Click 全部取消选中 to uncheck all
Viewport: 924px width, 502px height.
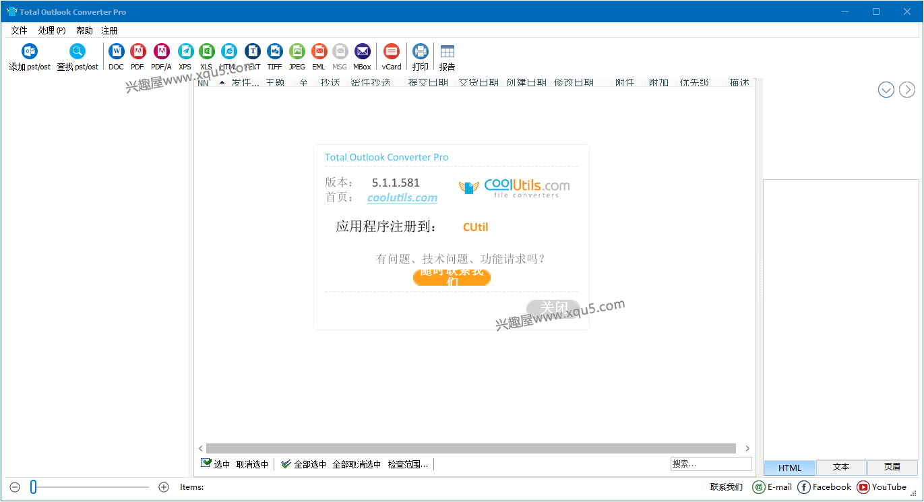pyautogui.click(x=357, y=464)
